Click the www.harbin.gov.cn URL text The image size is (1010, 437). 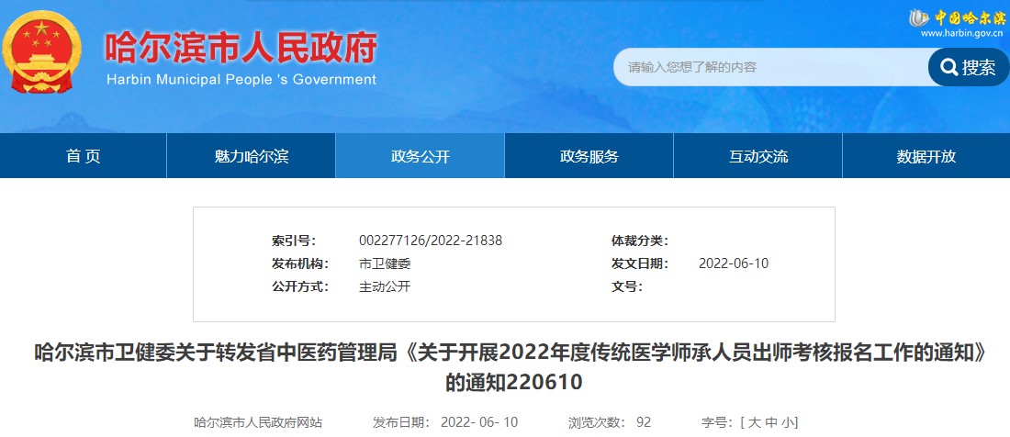(x=960, y=34)
